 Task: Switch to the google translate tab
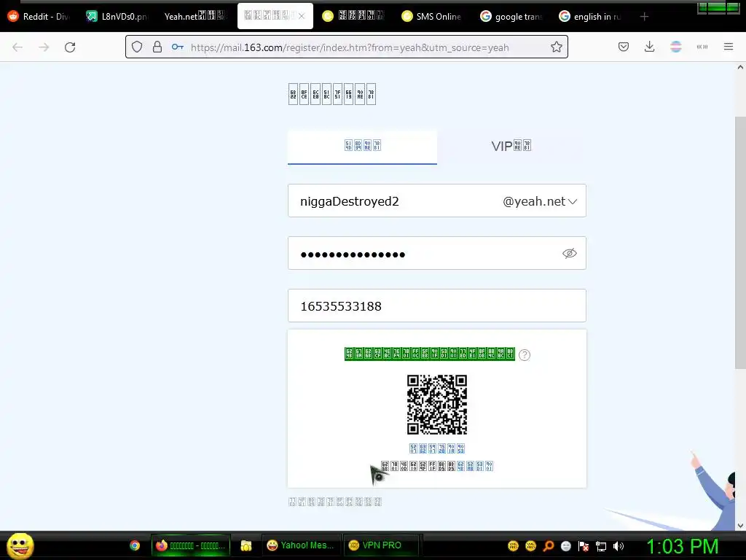pyautogui.click(x=511, y=16)
